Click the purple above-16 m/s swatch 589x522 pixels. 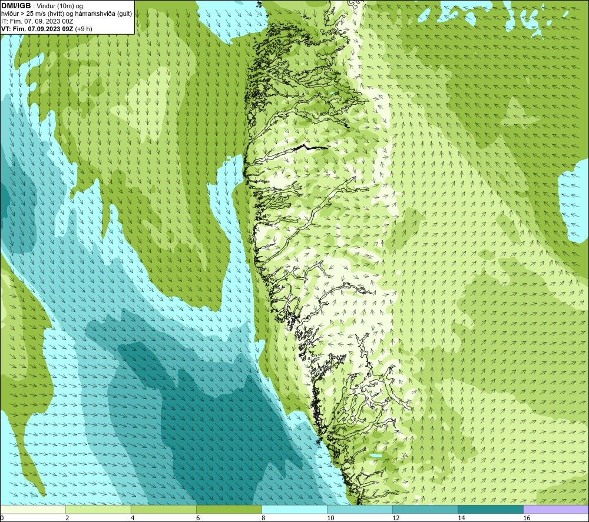point(556,509)
